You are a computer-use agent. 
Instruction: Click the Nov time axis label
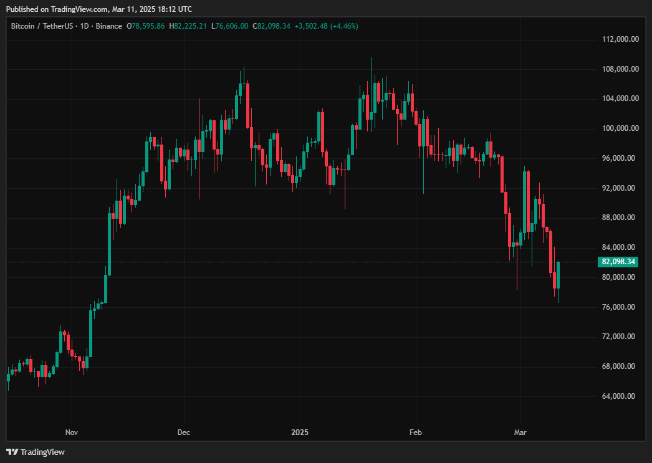point(72,432)
